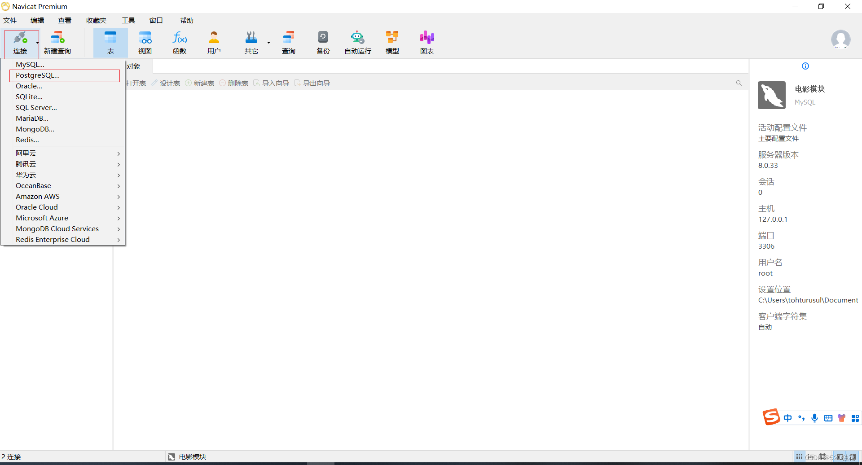
Task: Open the 查看 menu
Action: tap(65, 21)
